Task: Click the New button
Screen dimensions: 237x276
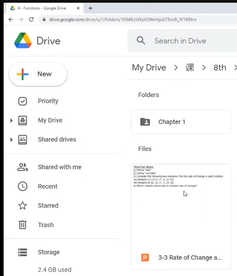Action: tap(38, 74)
